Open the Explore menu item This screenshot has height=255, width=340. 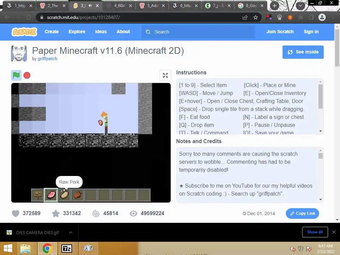[77, 32]
